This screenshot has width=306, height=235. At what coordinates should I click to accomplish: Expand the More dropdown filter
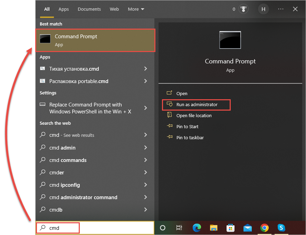(x=136, y=9)
